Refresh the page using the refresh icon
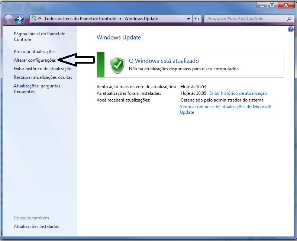This screenshot has width=297, height=241. tap(197, 19)
